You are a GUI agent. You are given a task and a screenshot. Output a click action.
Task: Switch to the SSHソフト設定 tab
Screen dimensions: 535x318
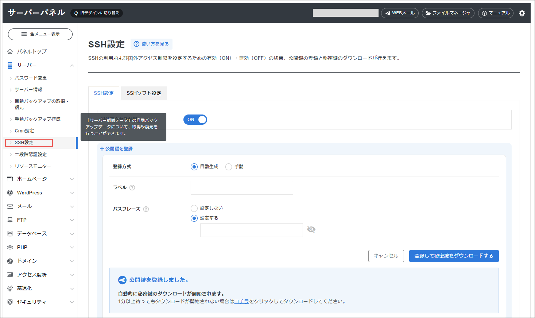click(x=144, y=93)
